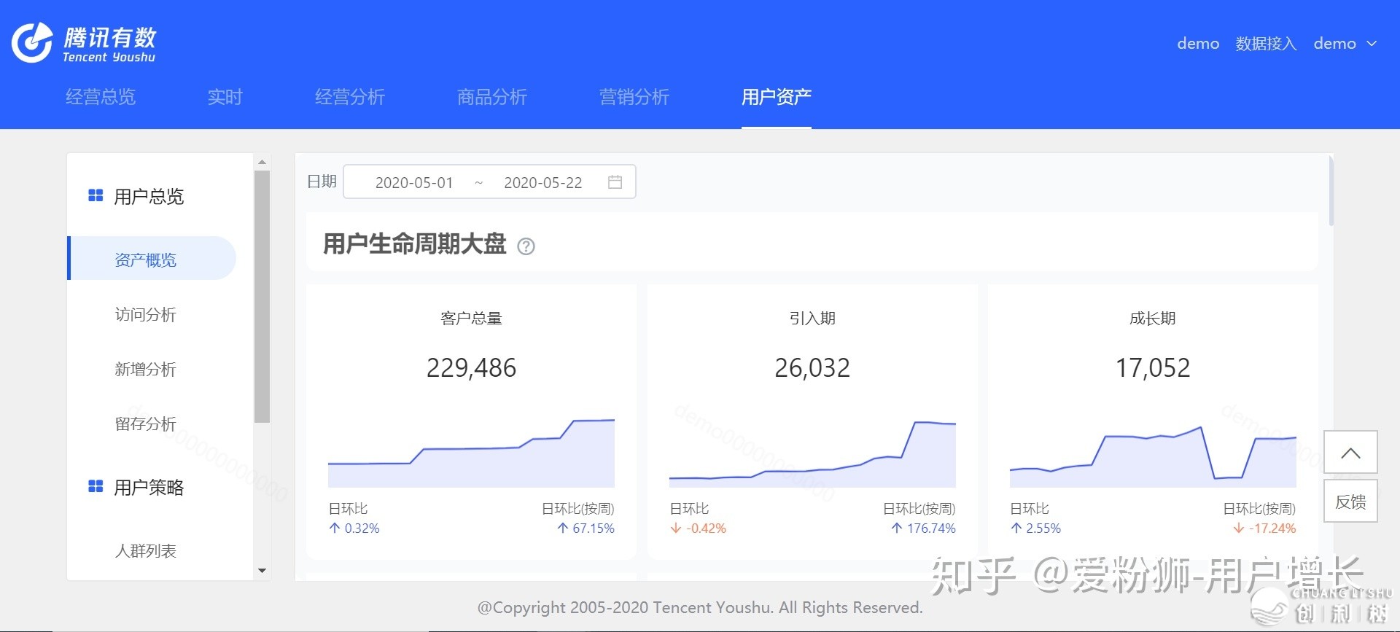Click the 用户策略 grid icon
The height and width of the screenshot is (632, 1400).
(x=96, y=487)
